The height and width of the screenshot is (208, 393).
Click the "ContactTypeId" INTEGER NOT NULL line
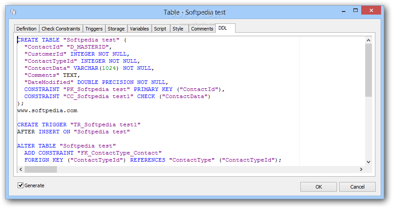click(x=82, y=61)
